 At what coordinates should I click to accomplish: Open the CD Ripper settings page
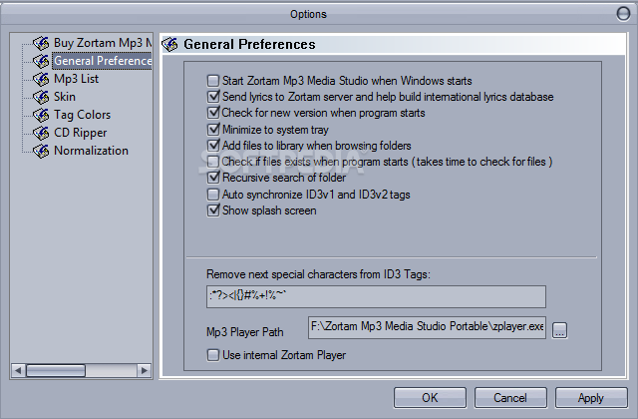[x=80, y=133]
